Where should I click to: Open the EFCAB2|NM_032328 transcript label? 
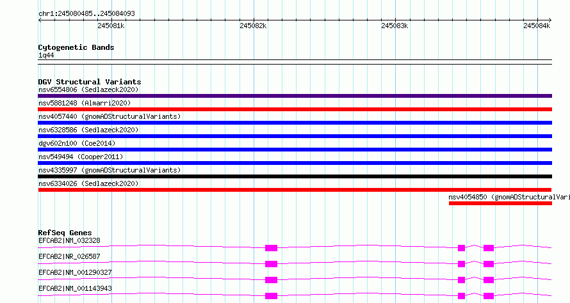click(69, 240)
